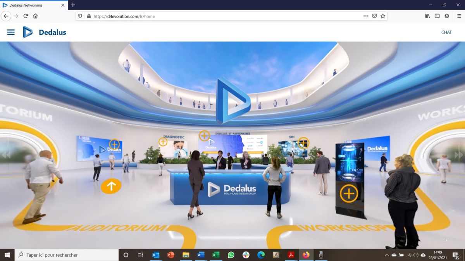
Task: Open the Firefox application menu
Action: tap(459, 16)
